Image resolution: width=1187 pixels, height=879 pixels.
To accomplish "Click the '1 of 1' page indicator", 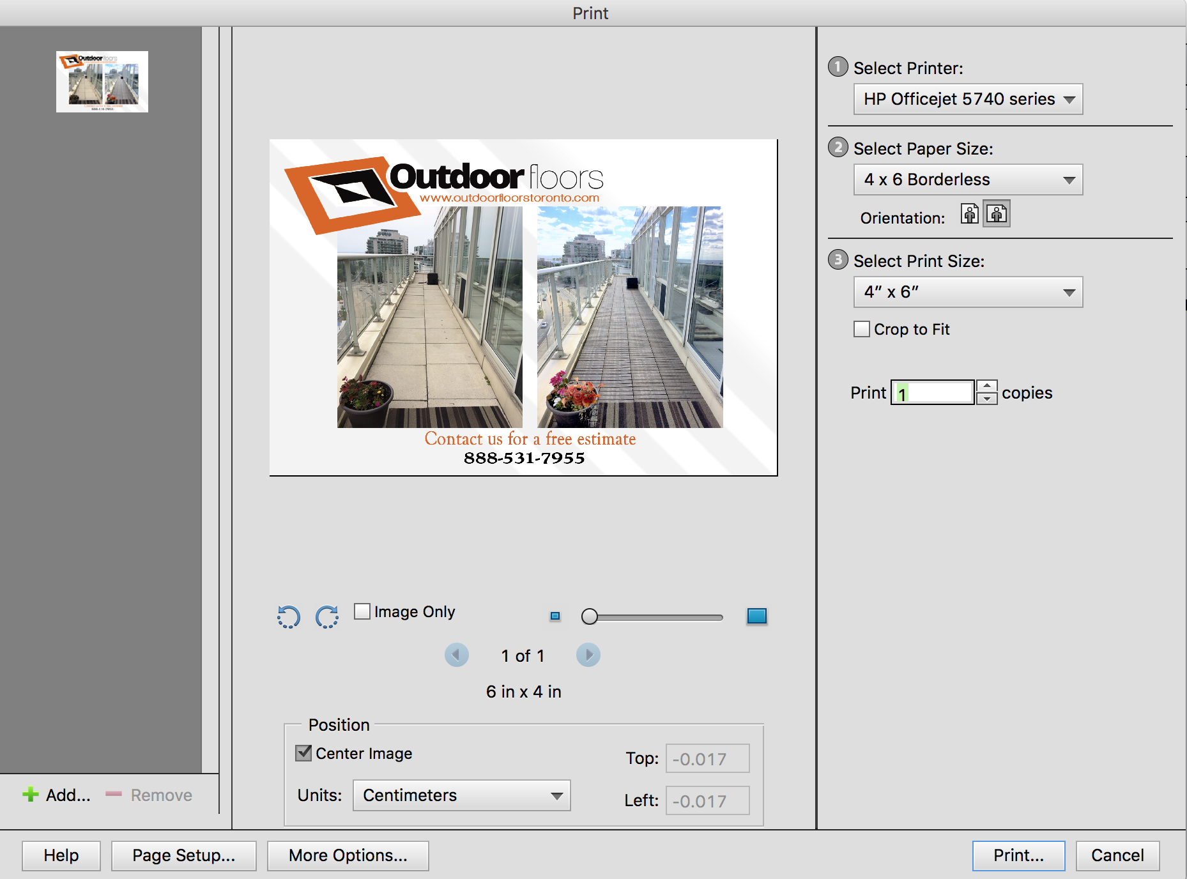I will [x=523, y=656].
